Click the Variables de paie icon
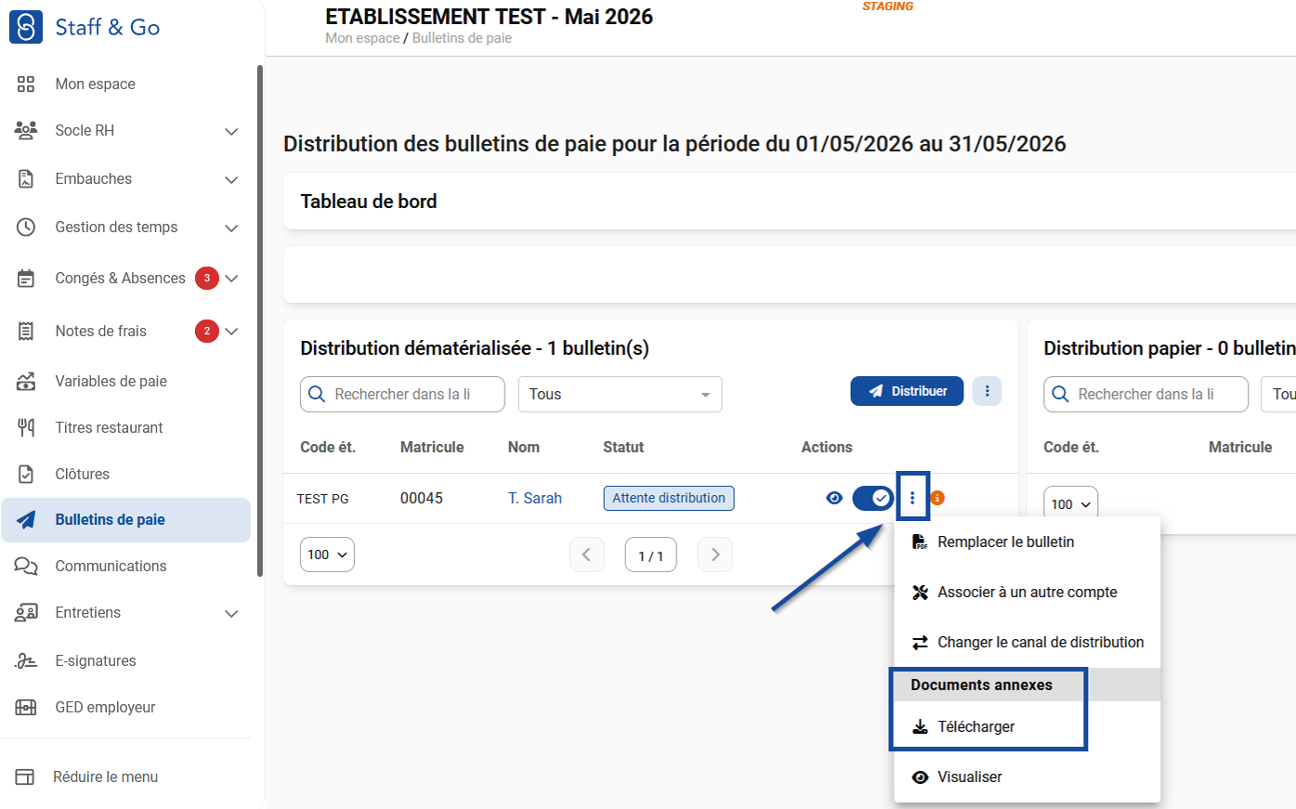Image resolution: width=1296 pixels, height=809 pixels. 26,381
